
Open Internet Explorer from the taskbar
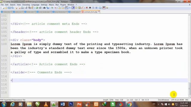point(13,104)
